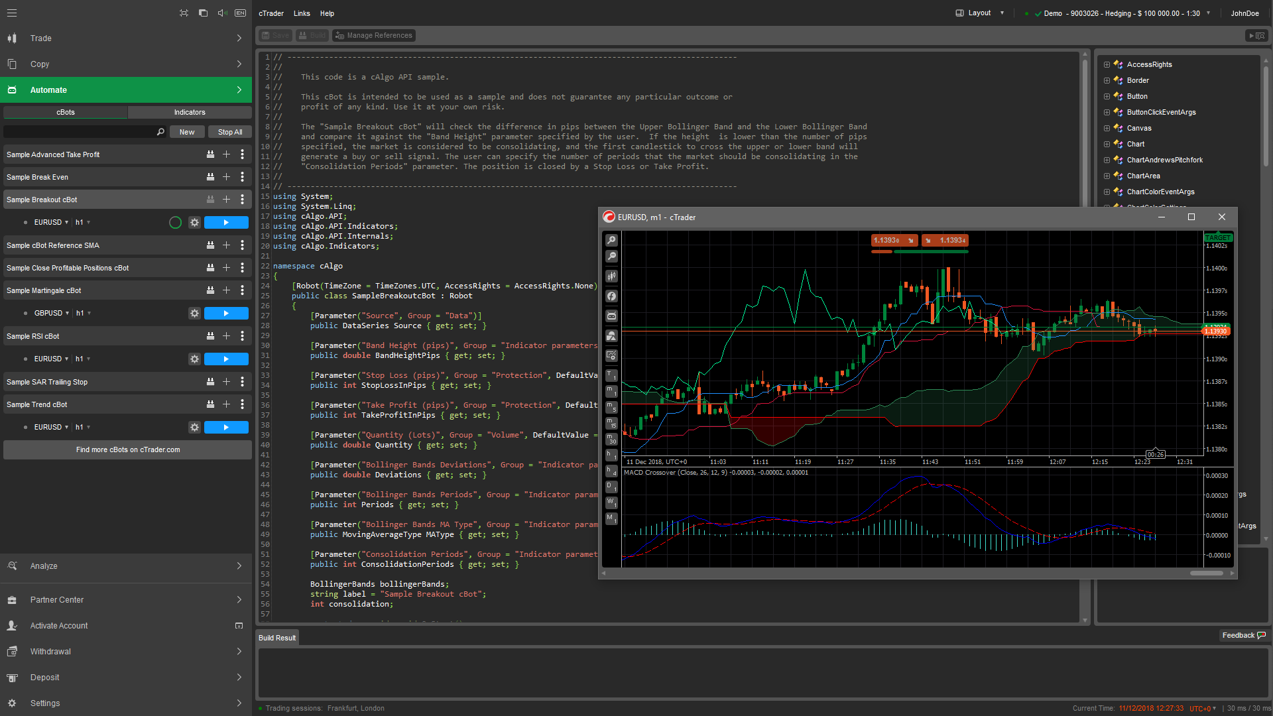The height and width of the screenshot is (716, 1273).
Task: Toggle the sound speaker icon
Action: [x=222, y=13]
